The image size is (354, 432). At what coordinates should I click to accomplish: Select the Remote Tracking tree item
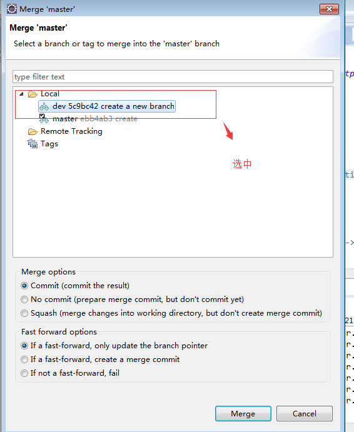coord(71,131)
